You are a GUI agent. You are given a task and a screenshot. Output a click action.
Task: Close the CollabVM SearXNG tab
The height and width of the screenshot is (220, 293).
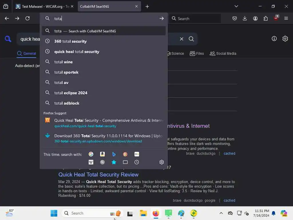pos(136,6)
